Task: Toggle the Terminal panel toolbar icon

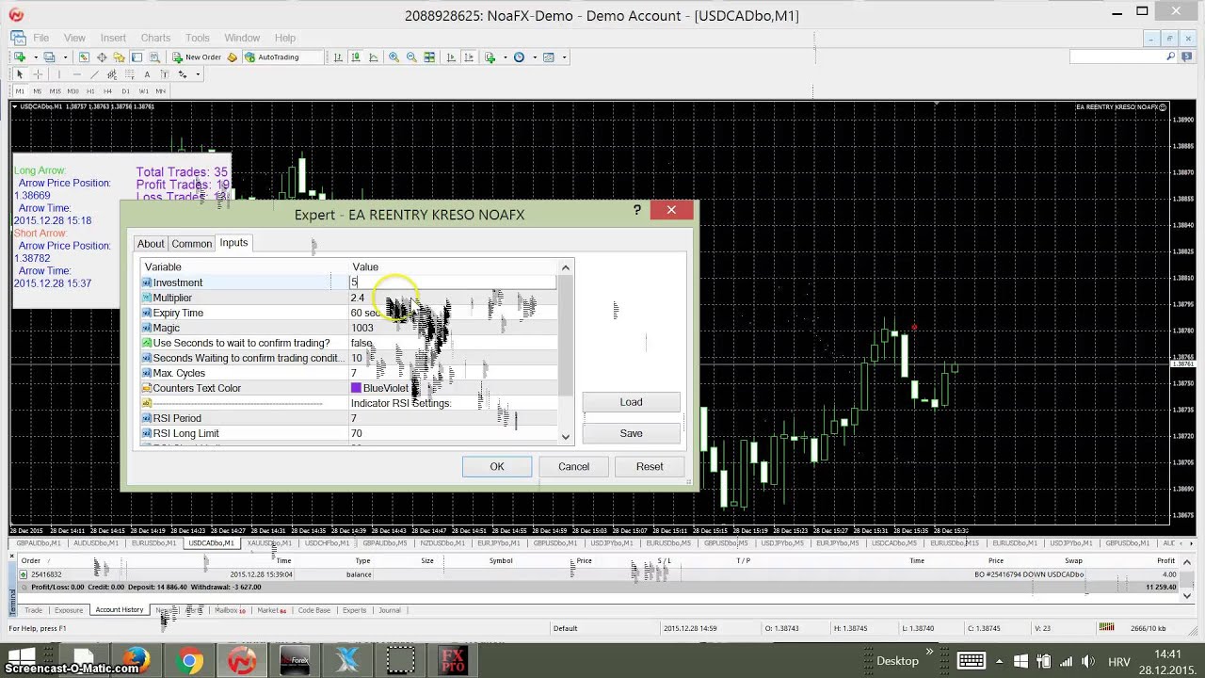Action: click(x=137, y=57)
